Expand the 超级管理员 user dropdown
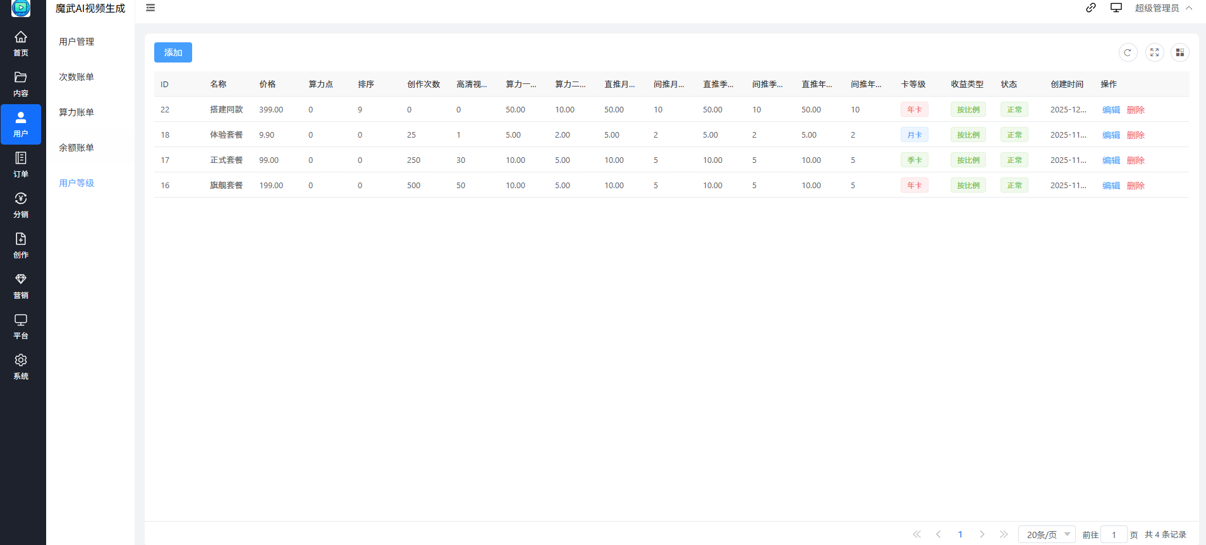Image resolution: width=1206 pixels, height=545 pixels. point(1163,8)
